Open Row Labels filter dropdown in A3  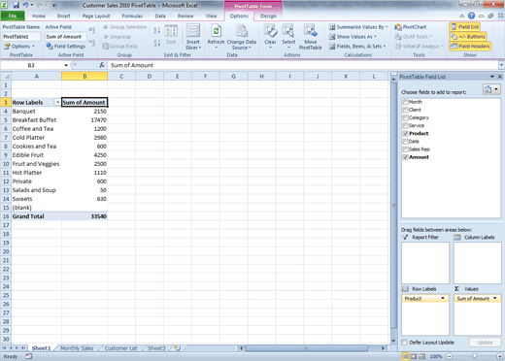click(x=57, y=102)
